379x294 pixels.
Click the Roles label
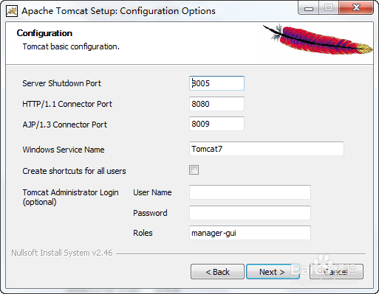143,233
